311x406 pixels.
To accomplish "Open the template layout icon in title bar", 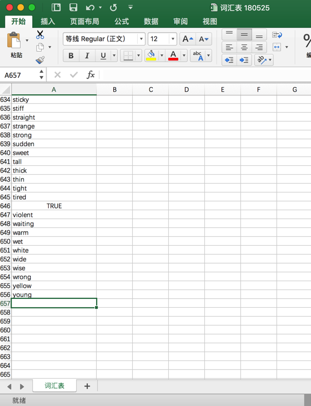I will (x=56, y=7).
